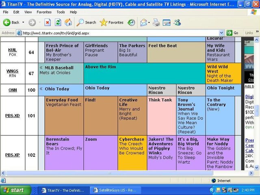Select the Tony Brown's Journal listing

(x=191, y=115)
